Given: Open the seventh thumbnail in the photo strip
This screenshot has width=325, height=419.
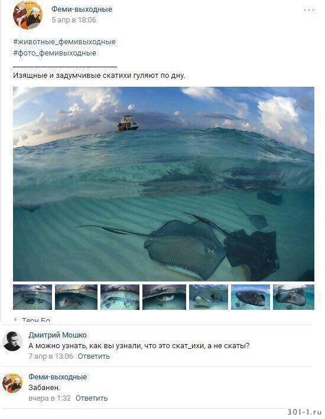Looking at the screenshot, I should (x=294, y=297).
